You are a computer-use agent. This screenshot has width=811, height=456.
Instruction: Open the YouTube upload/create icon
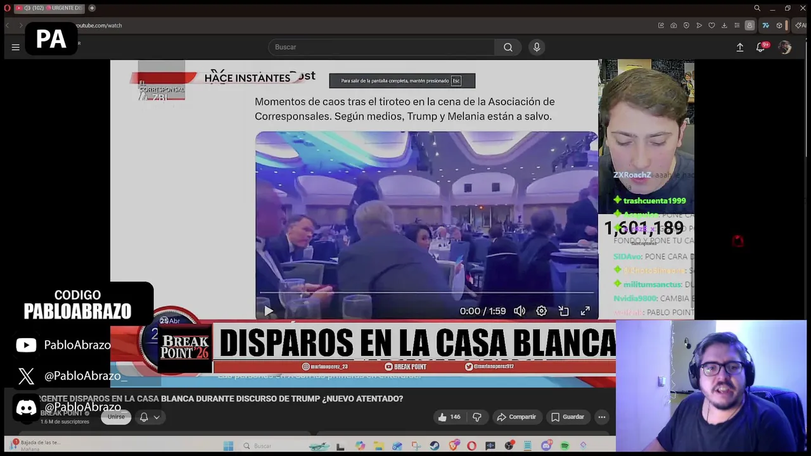click(x=739, y=47)
